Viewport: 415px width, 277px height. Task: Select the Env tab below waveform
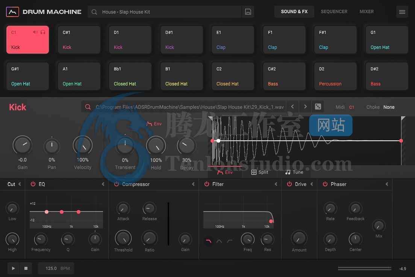pyautogui.click(x=225, y=172)
